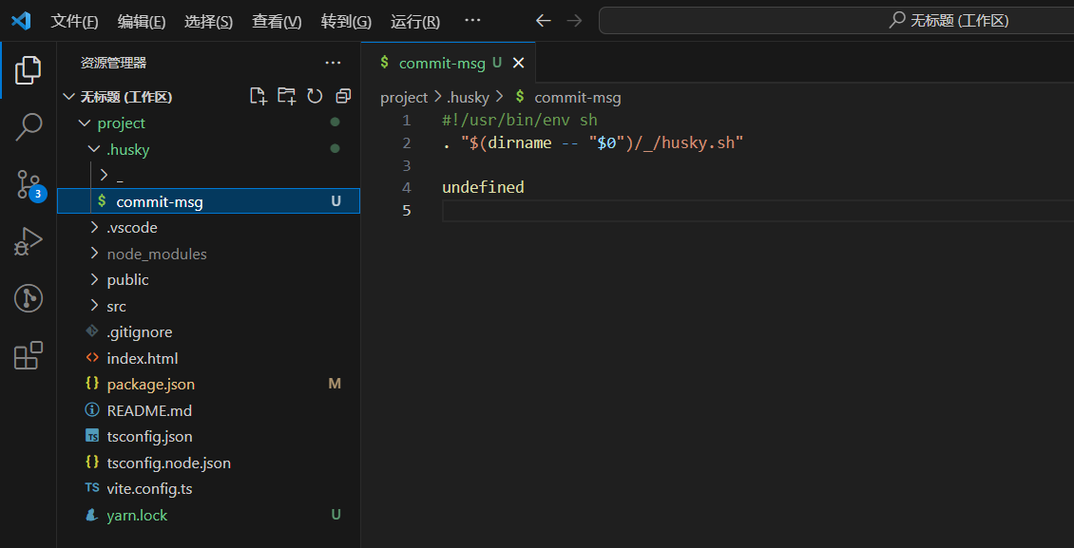Click the commit-msg breadcrumb segment
The width and height of the screenshot is (1074, 548).
[x=578, y=98]
